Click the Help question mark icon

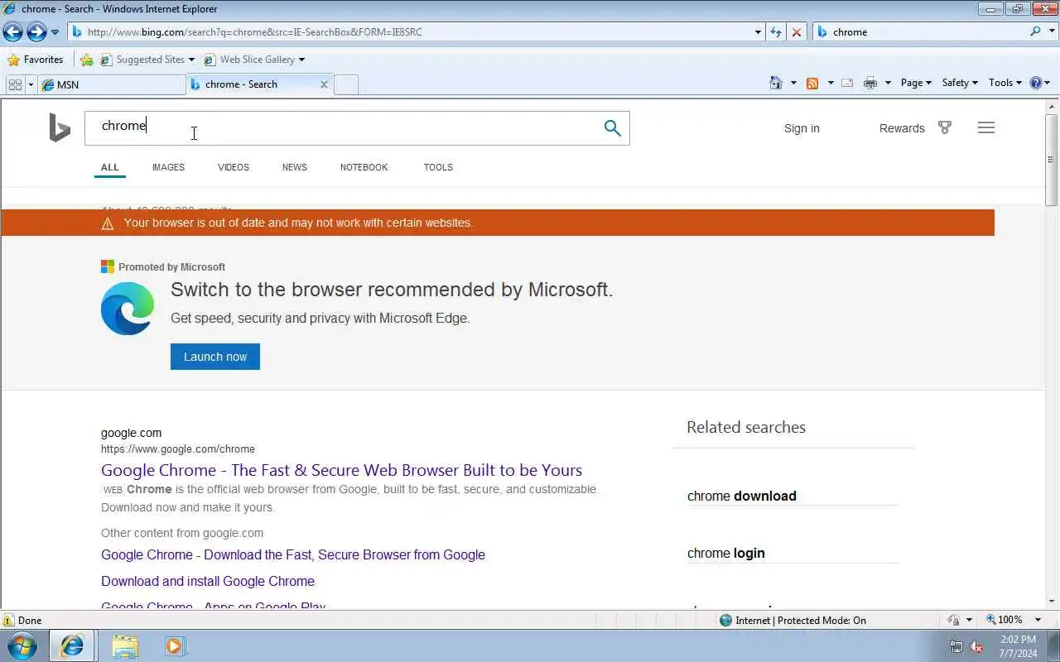tap(1035, 83)
